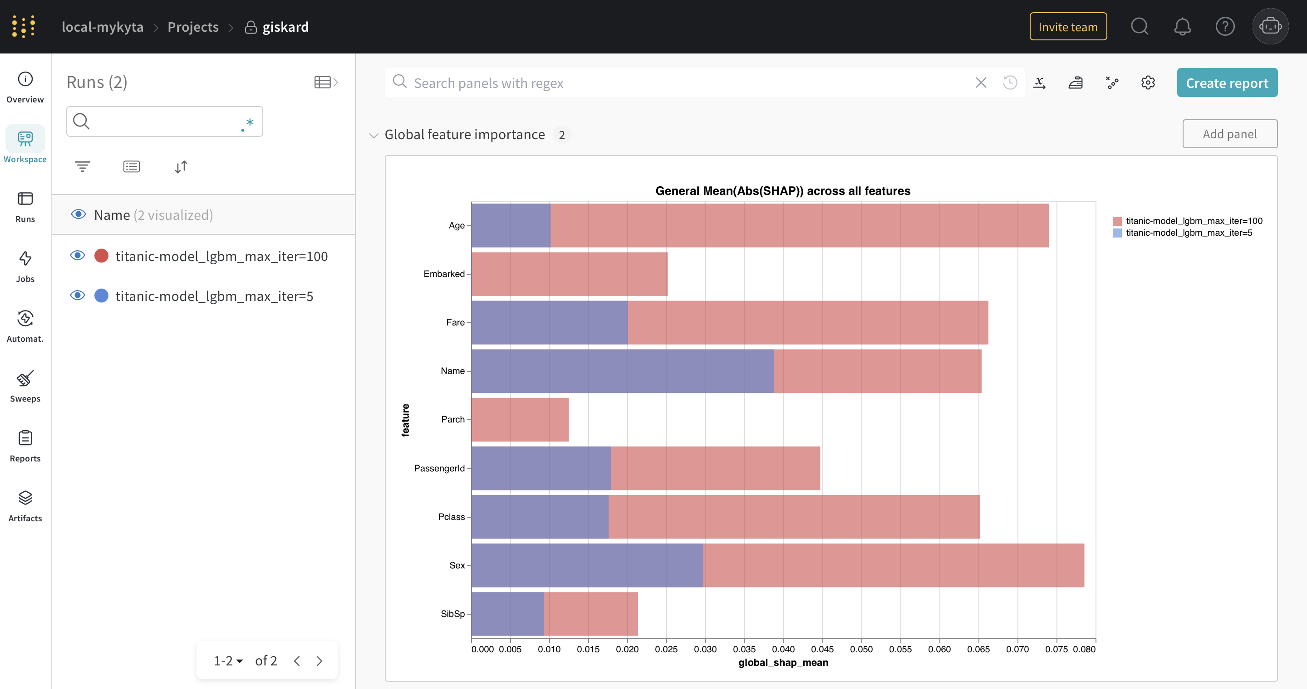Toggle visibility of titanic-model_lgbm_max_iter=5 run
This screenshot has width=1307, height=689.
(x=77, y=296)
